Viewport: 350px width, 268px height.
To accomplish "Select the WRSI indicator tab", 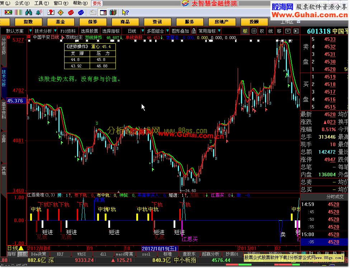I will pyautogui.click(x=81, y=254).
